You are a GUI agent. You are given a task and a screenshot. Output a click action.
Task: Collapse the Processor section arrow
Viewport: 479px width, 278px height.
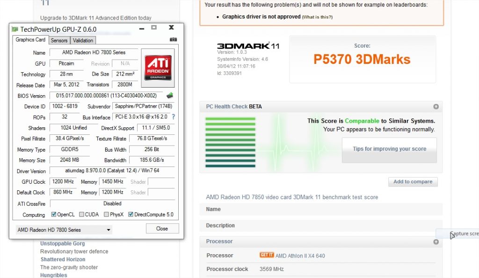(x=436, y=242)
